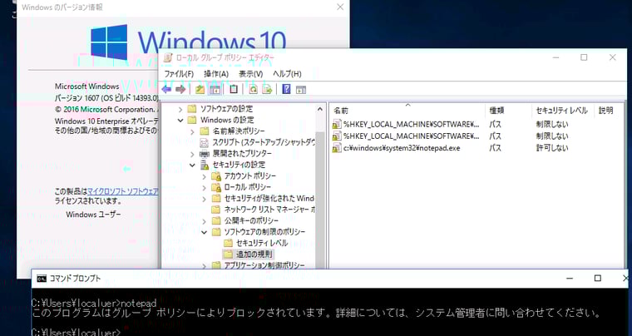
Task: Click the clipboard icon in the toolbar
Action: click(234, 90)
